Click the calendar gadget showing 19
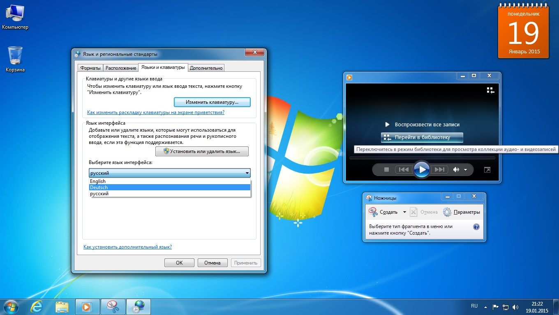This screenshot has width=559, height=315. 523,31
